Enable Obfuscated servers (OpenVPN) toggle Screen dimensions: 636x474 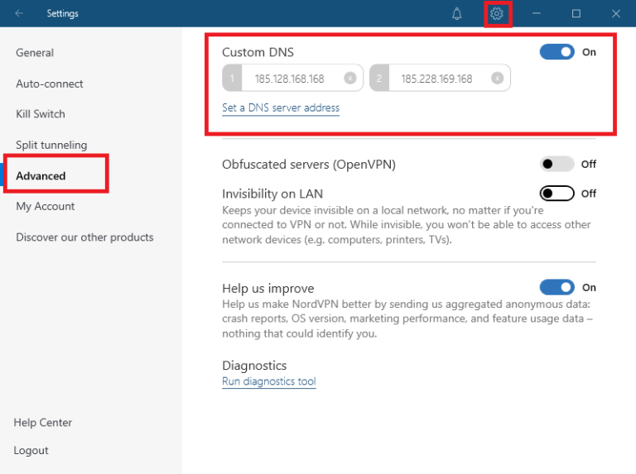(x=556, y=164)
